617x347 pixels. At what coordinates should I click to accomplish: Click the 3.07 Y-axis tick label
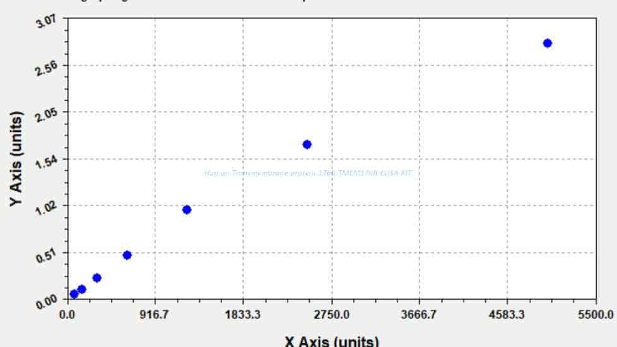click(46, 21)
